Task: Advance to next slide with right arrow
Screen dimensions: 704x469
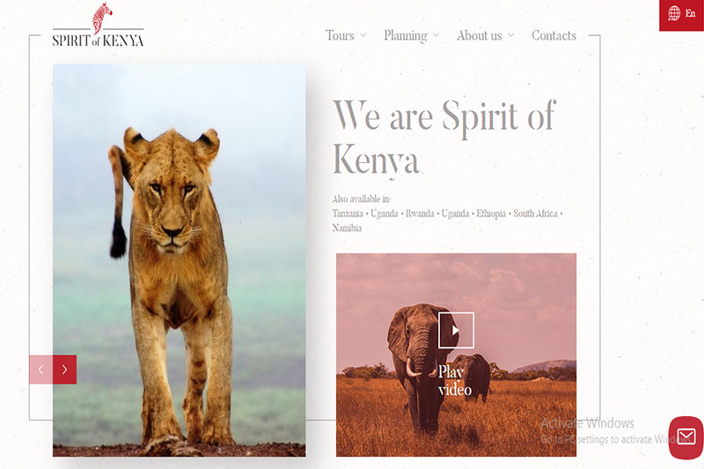Action: (x=64, y=370)
